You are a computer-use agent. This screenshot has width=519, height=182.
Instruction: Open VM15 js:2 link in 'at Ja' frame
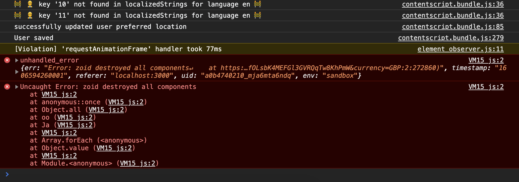75,125
